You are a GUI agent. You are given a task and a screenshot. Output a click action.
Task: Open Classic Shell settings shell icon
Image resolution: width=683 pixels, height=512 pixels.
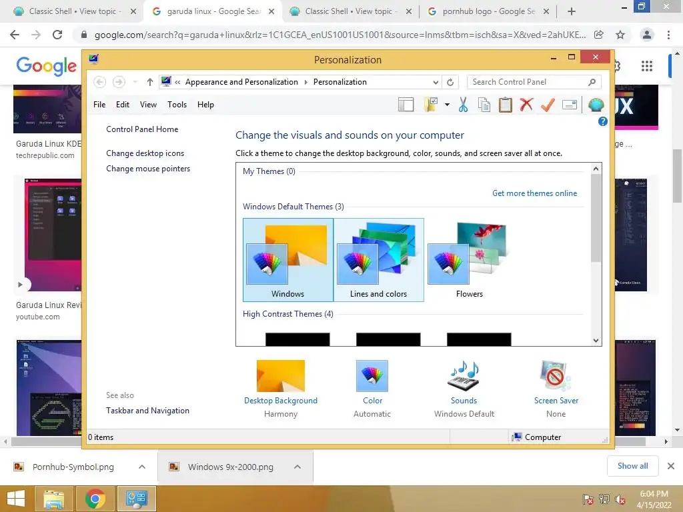pyautogui.click(x=596, y=105)
